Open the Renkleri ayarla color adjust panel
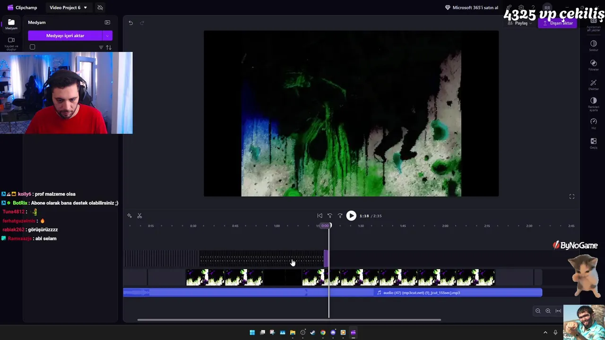The height and width of the screenshot is (340, 605). point(594,104)
